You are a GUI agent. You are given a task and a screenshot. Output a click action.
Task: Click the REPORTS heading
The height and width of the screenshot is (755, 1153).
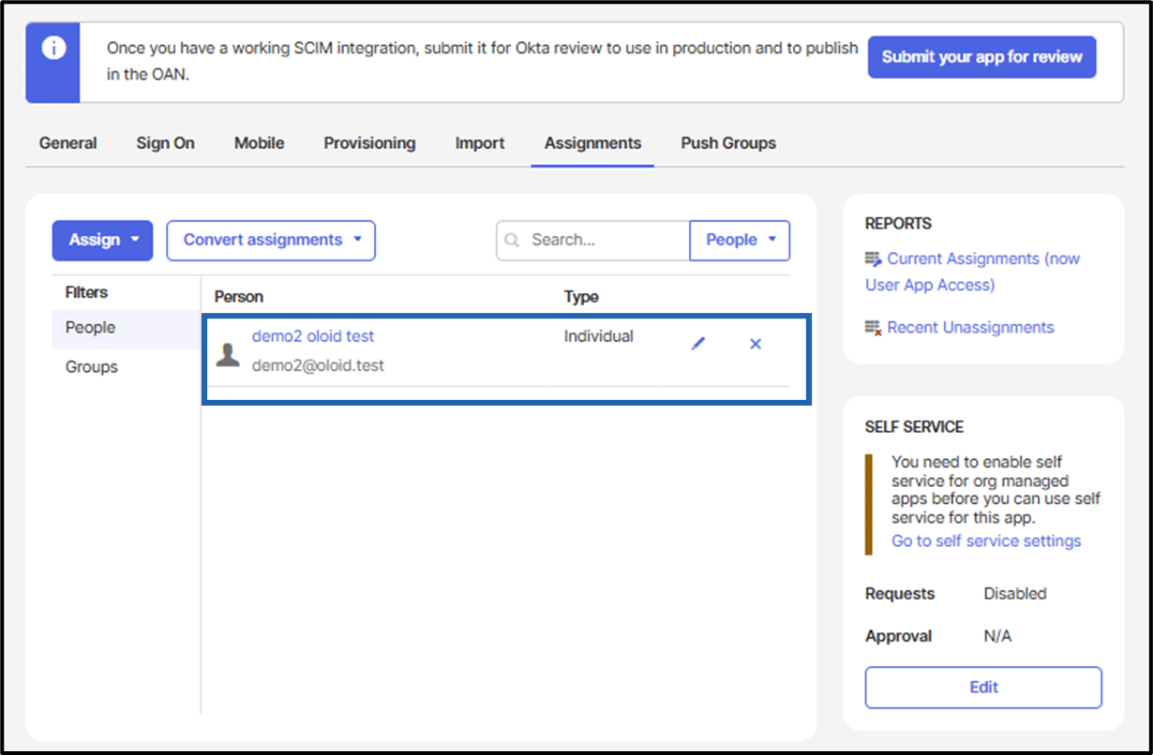click(x=898, y=224)
